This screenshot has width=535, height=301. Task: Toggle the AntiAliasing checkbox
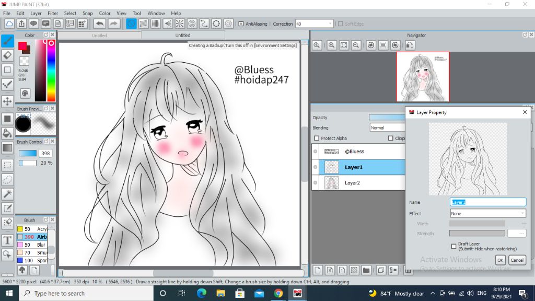point(241,24)
